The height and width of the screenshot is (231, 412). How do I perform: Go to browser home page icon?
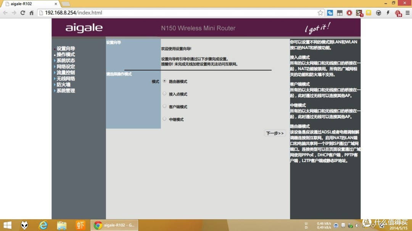pyautogui.click(x=32, y=13)
